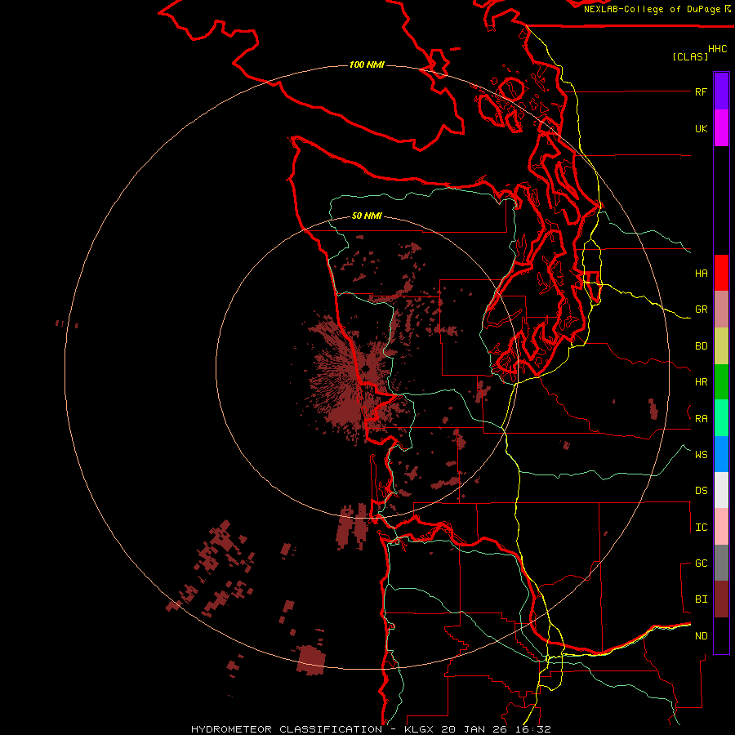Click the HA red legend color swatch
This screenshot has width=735, height=735.
721,273
